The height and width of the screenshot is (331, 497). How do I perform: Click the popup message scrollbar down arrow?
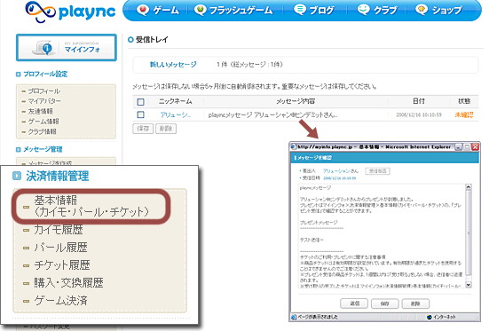click(469, 284)
